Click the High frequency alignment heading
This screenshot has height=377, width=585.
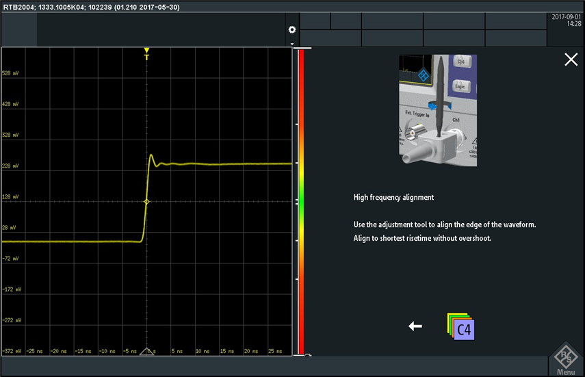coord(393,198)
